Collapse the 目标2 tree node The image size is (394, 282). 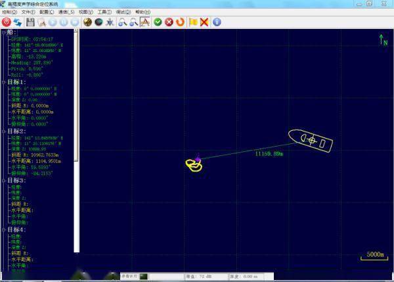click(3, 131)
